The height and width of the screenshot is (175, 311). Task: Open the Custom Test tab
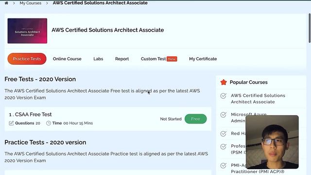[153, 59]
